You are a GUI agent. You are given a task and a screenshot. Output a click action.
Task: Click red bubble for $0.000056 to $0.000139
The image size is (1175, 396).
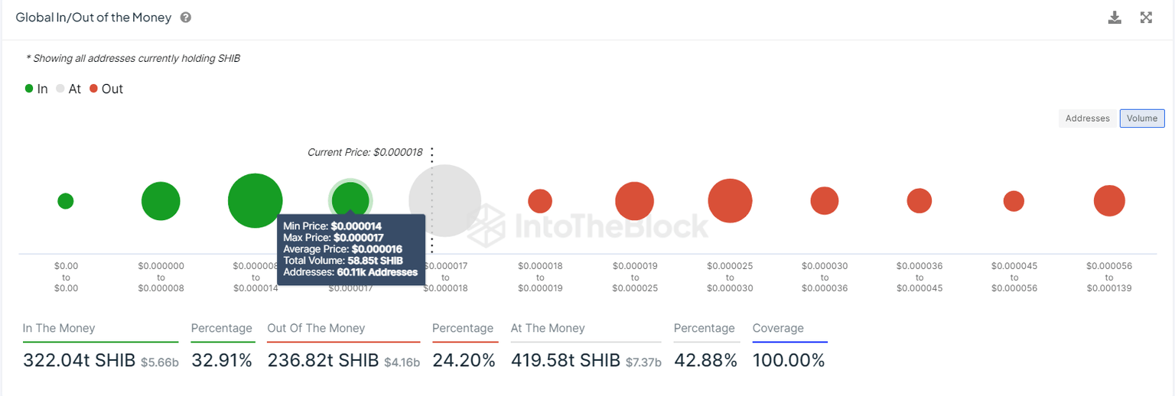(1109, 201)
